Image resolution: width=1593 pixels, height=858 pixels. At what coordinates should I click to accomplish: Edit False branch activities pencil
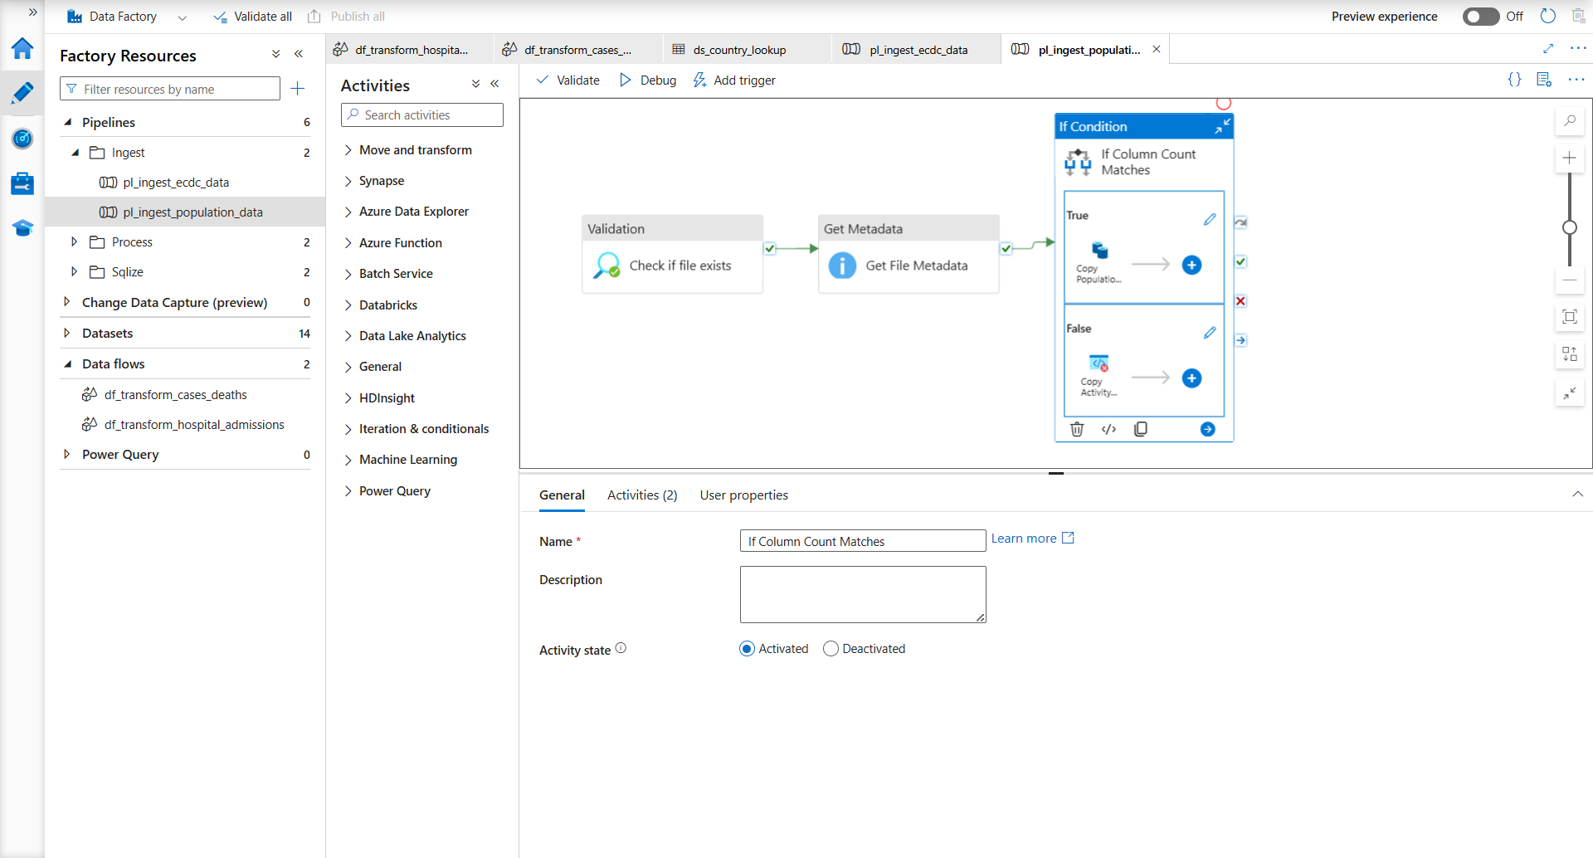point(1210,332)
